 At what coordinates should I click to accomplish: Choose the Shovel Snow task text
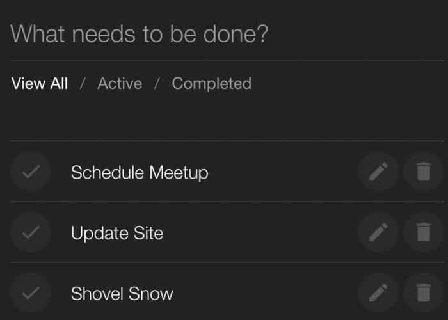122,293
